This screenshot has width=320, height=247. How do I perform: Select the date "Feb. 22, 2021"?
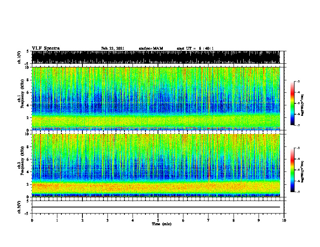(x=113, y=48)
